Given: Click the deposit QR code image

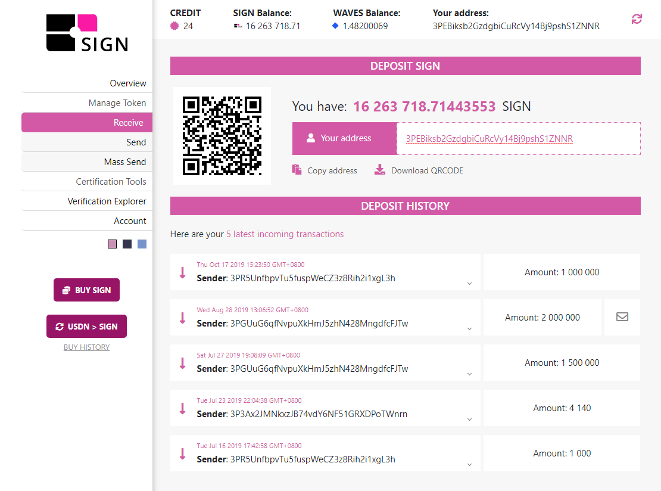Looking at the screenshot, I should (222, 136).
